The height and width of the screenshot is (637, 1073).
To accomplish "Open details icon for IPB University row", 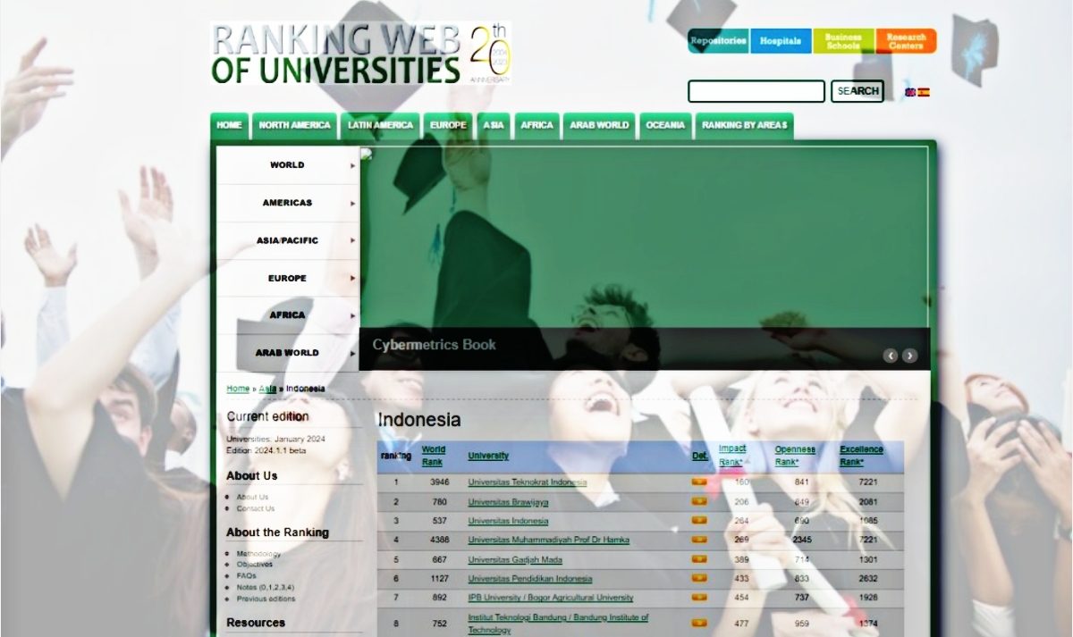I will point(699,598).
